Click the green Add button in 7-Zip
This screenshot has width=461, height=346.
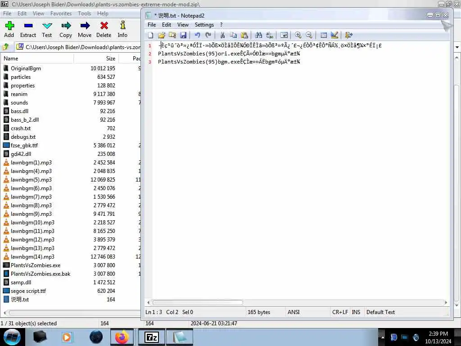coord(9,29)
